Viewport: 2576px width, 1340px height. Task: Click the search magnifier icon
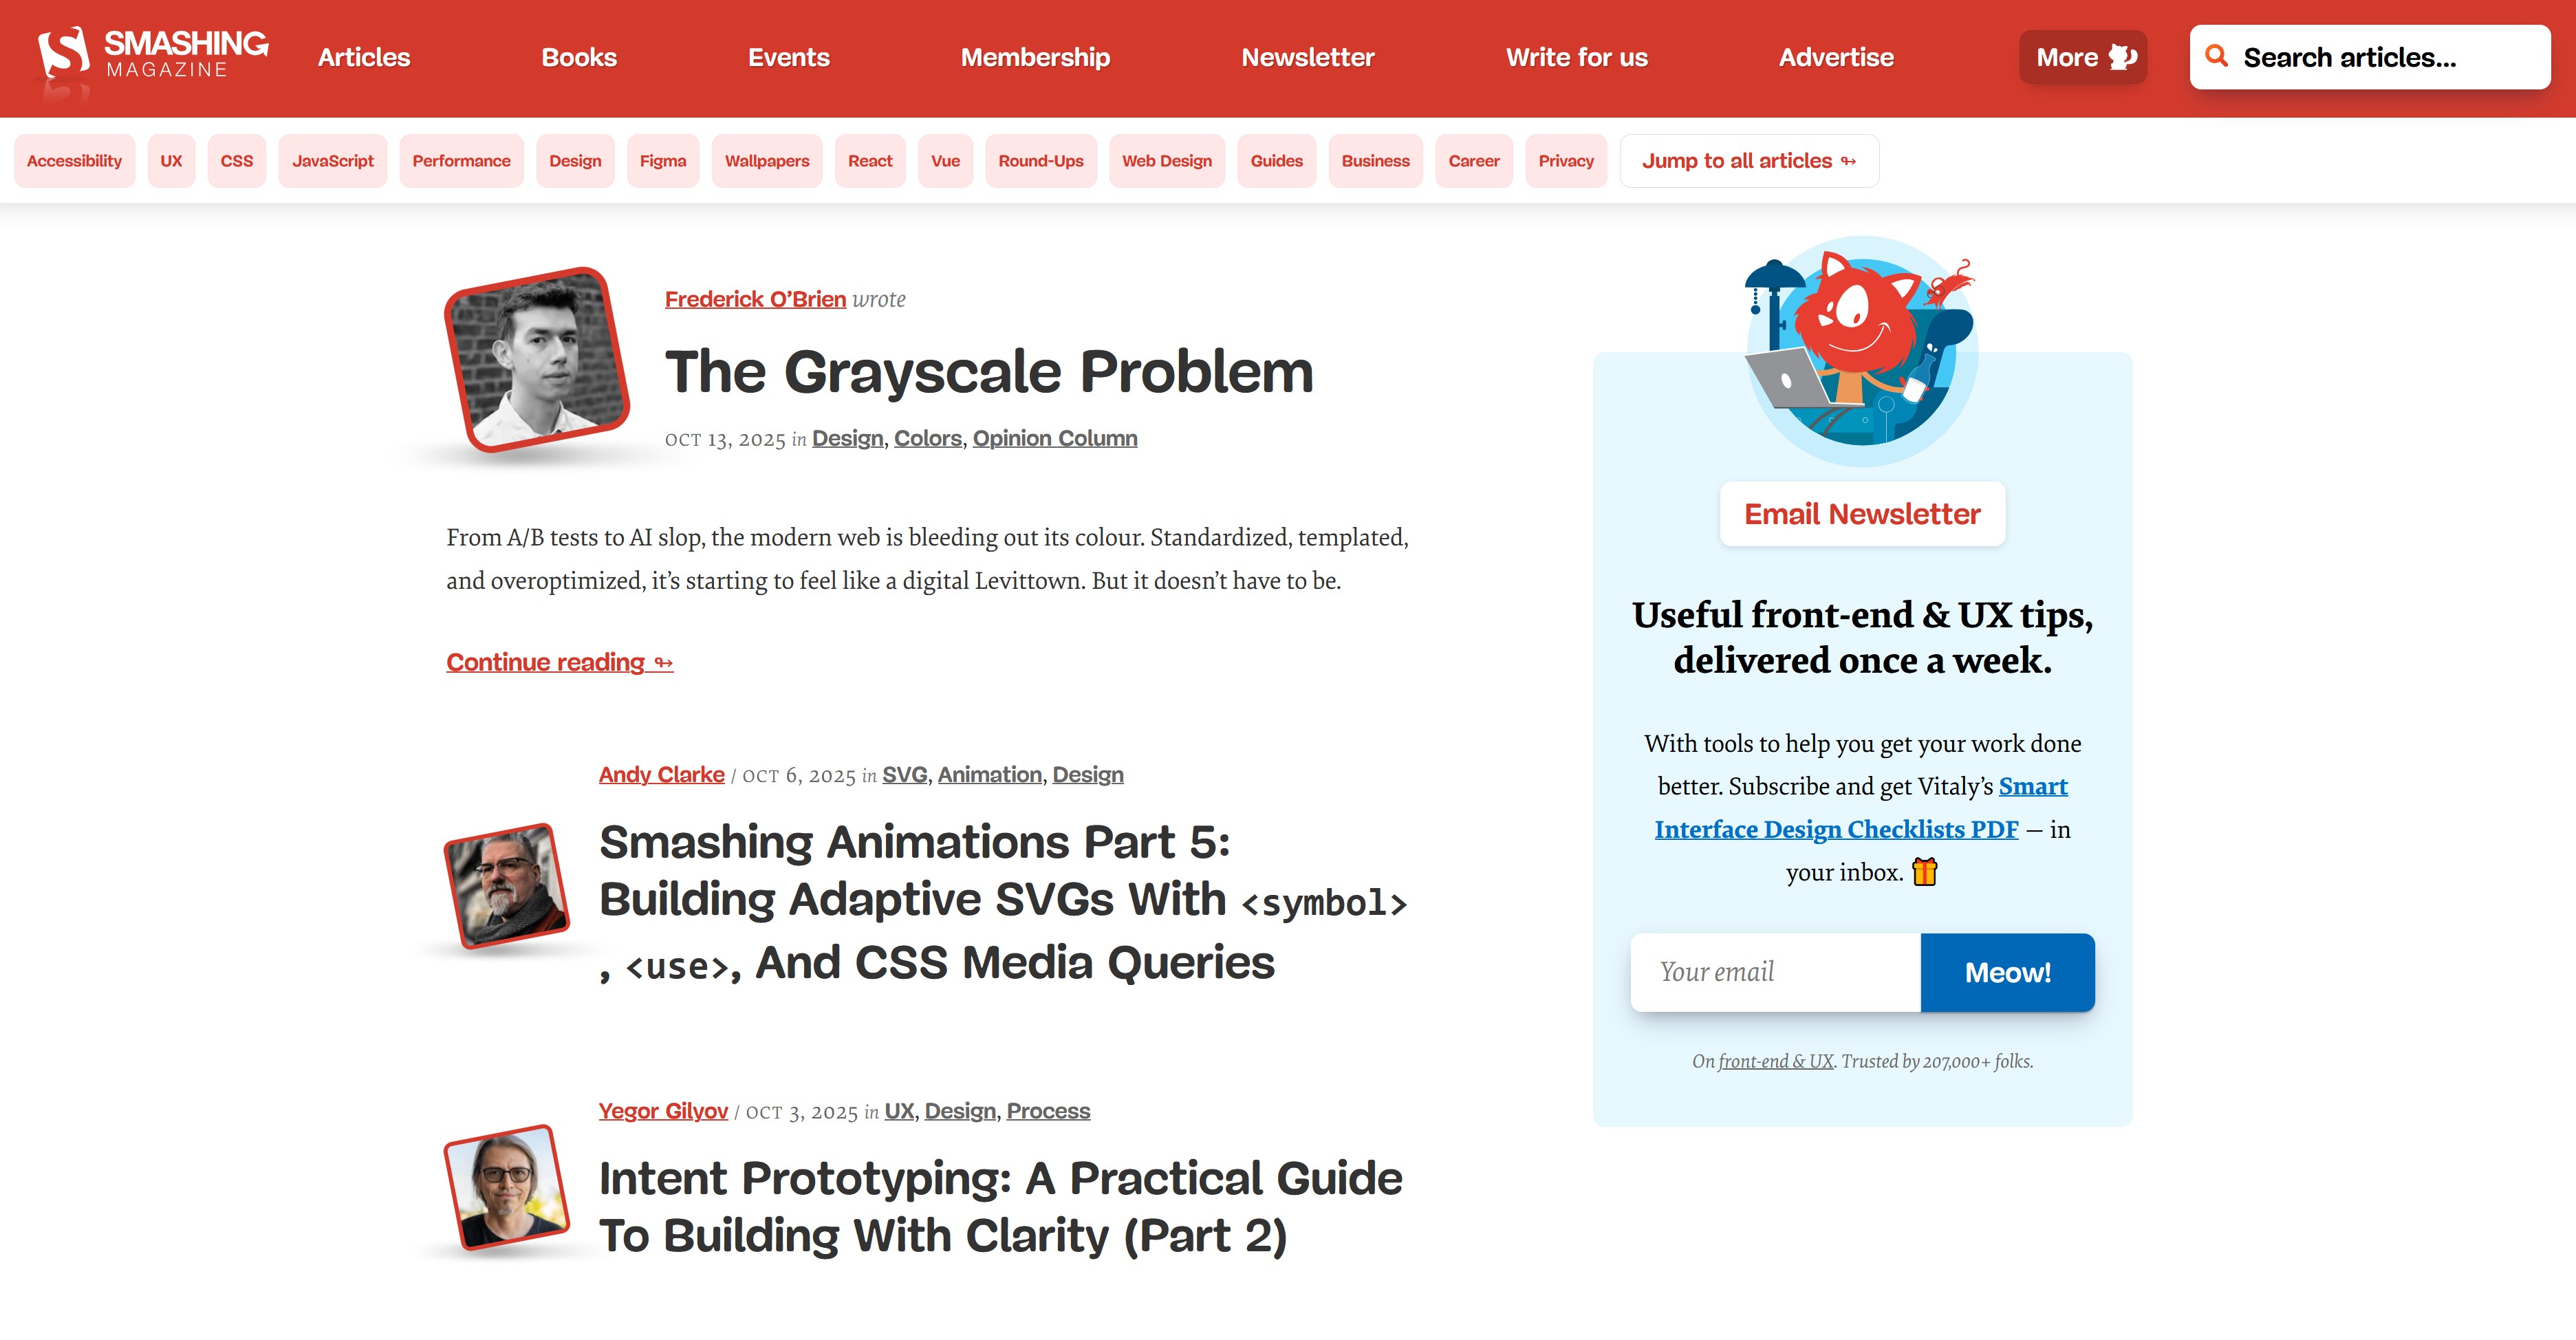(x=2216, y=56)
